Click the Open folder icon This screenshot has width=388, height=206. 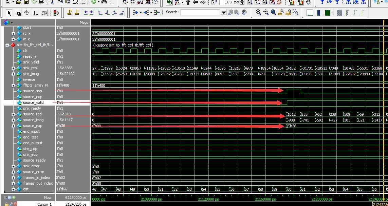click(19, 2)
